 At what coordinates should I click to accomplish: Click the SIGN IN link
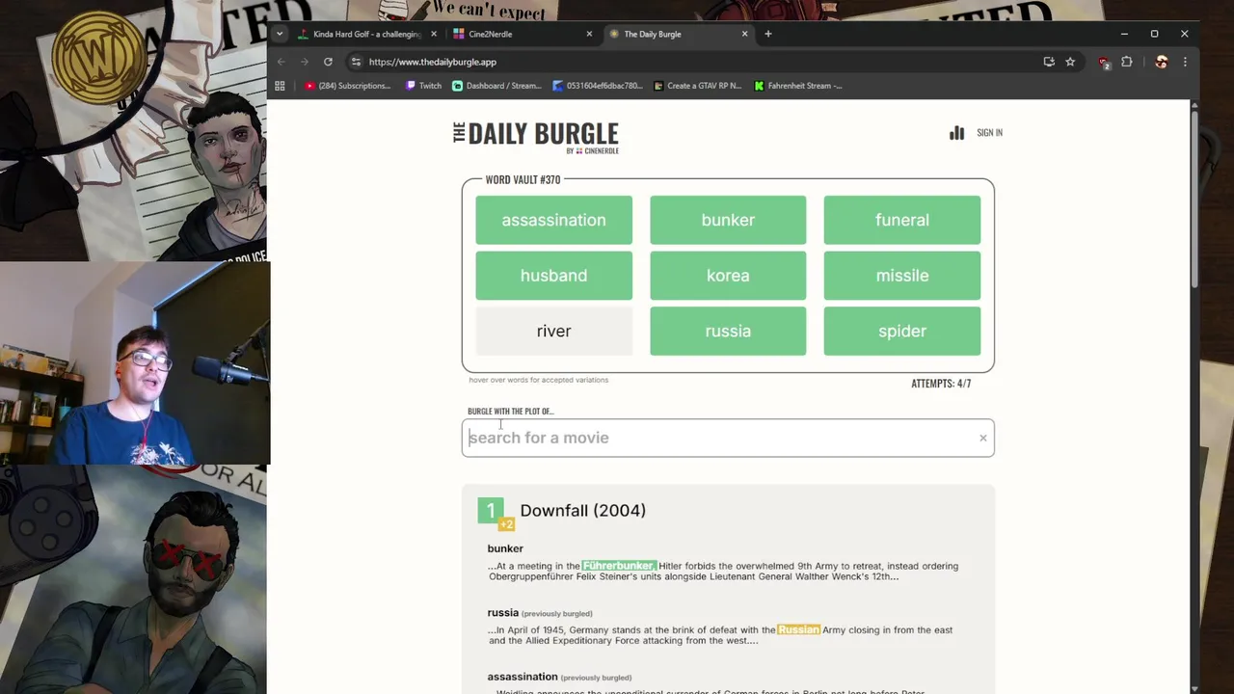(989, 133)
